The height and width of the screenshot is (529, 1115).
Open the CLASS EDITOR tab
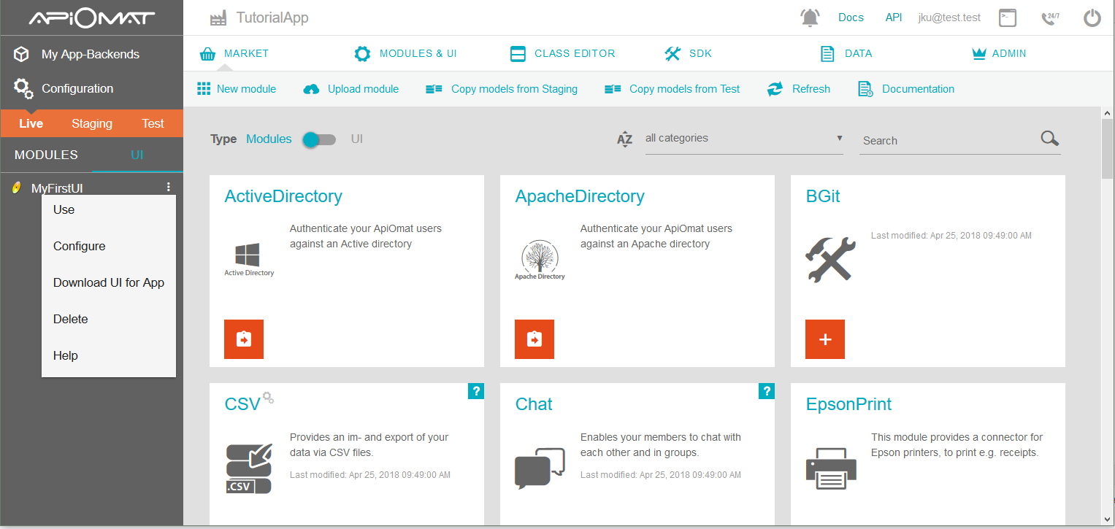click(562, 53)
